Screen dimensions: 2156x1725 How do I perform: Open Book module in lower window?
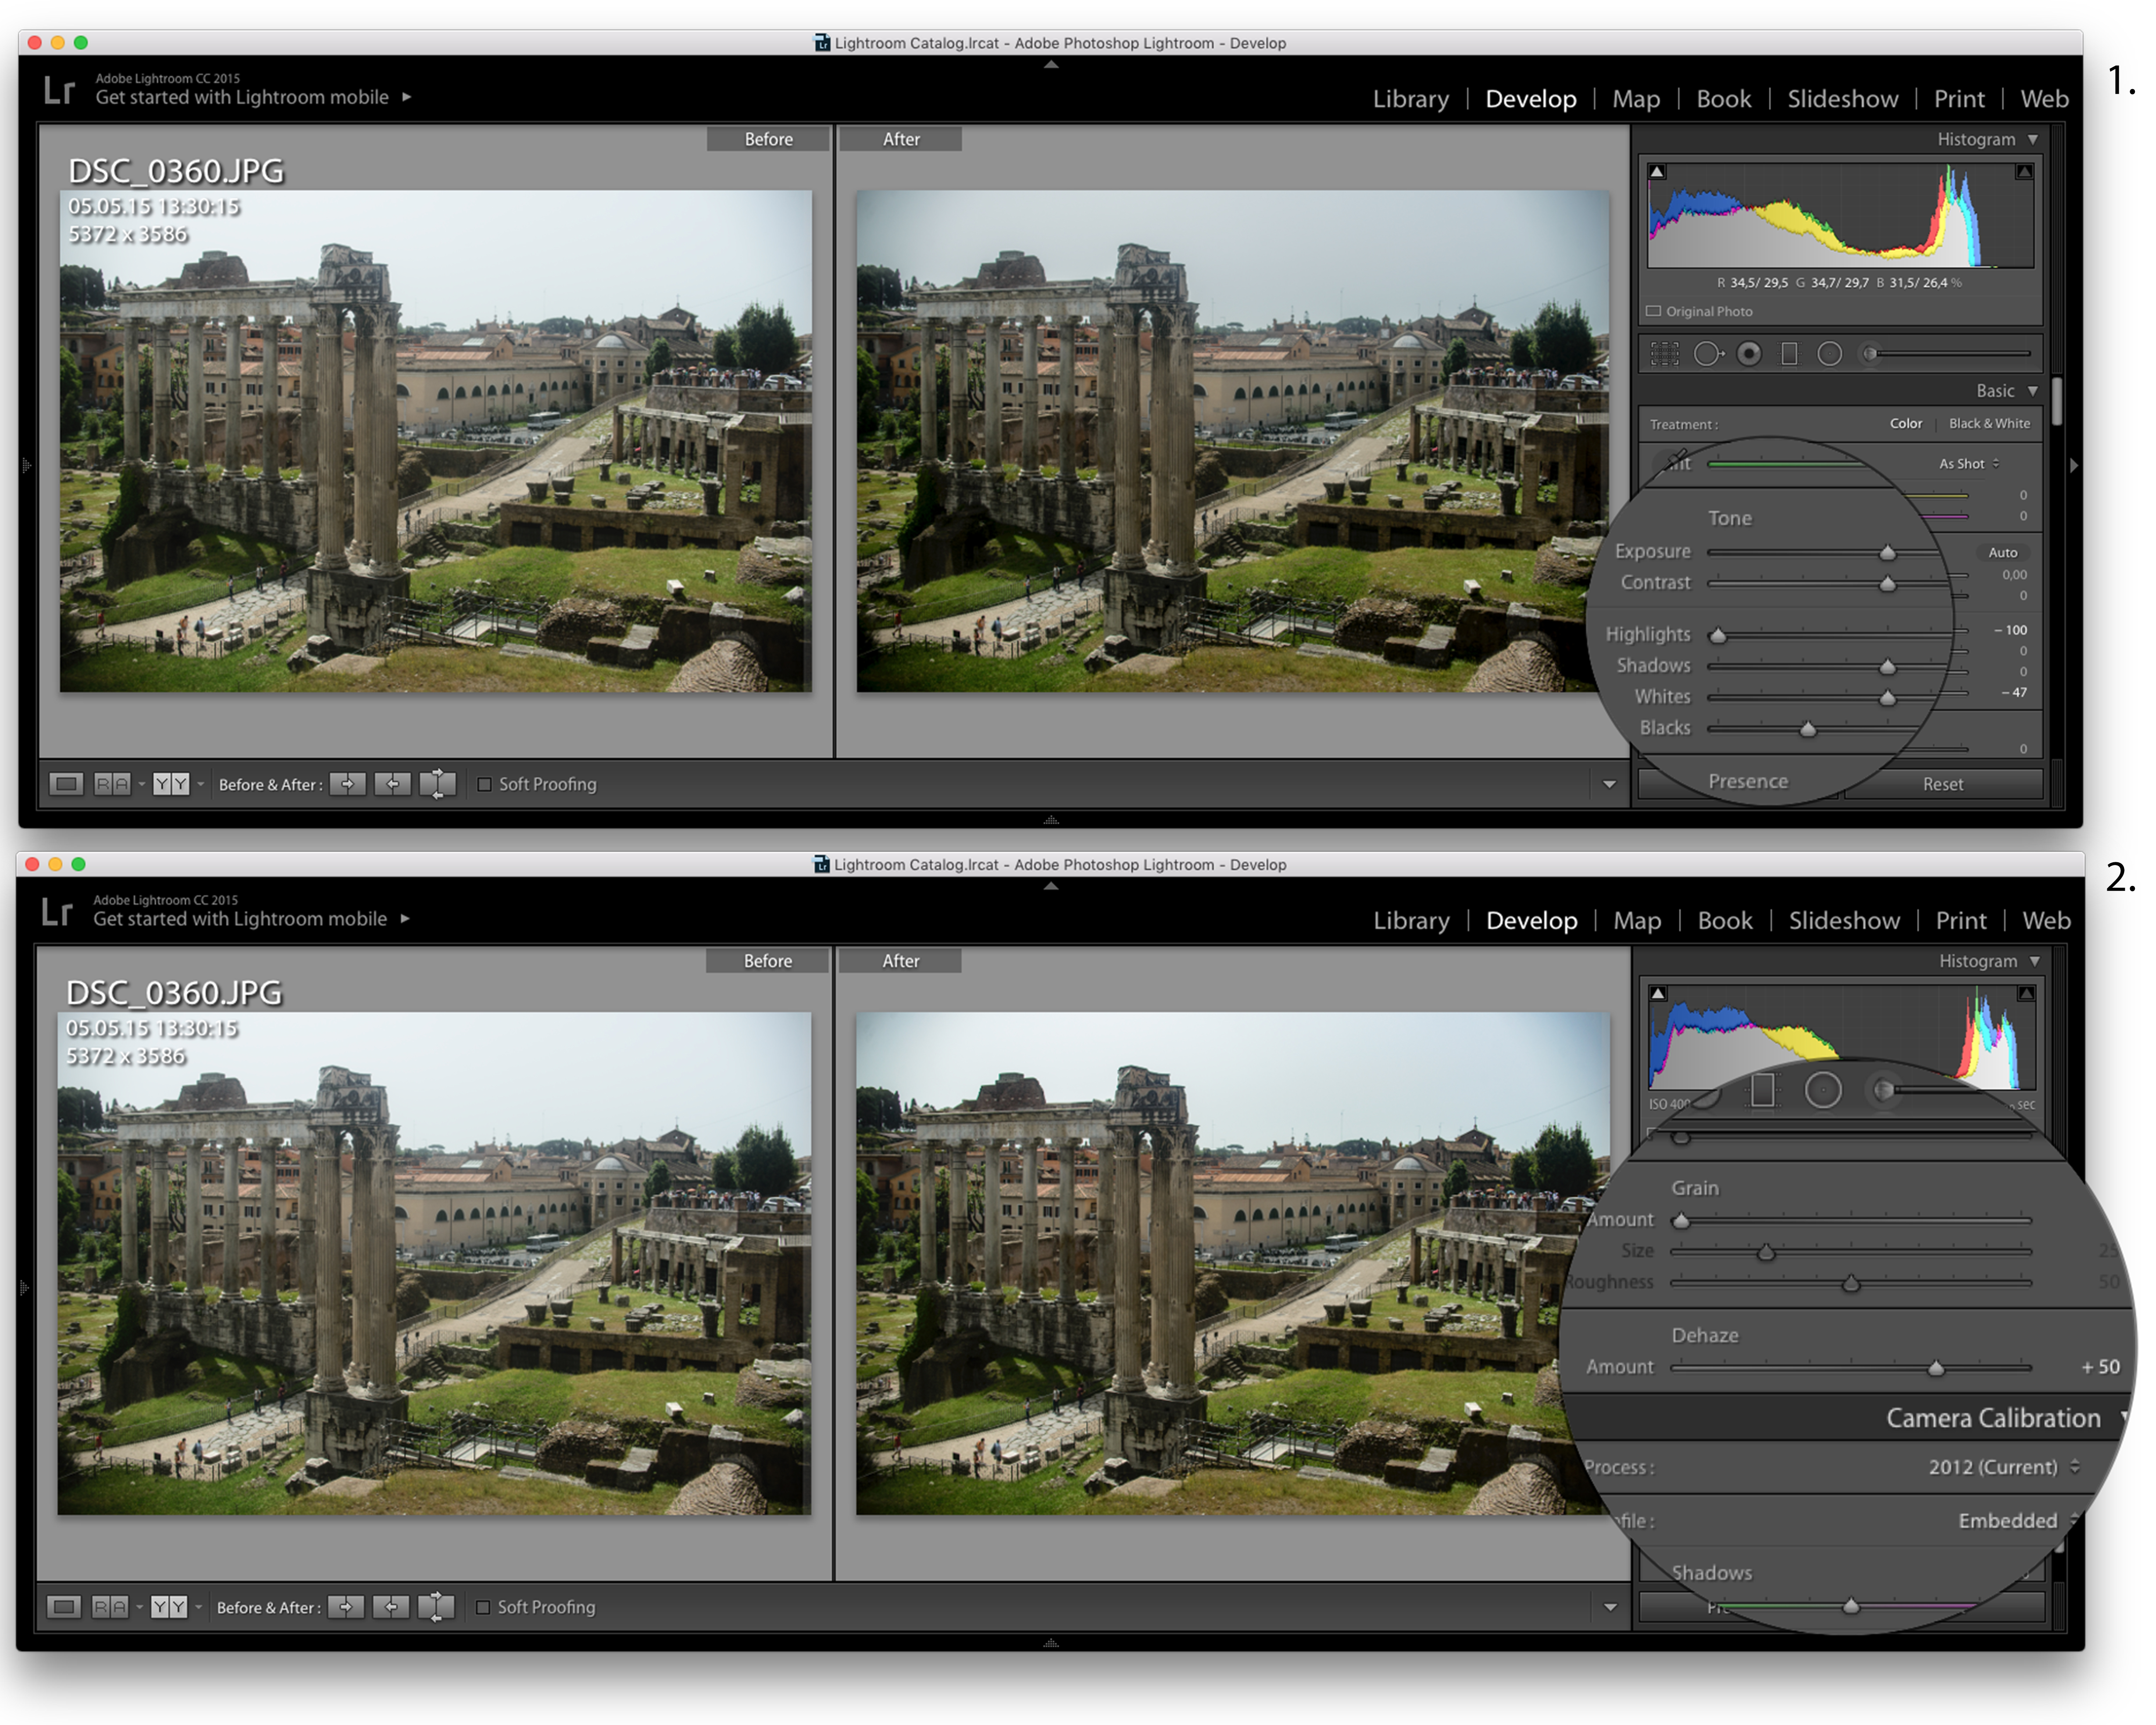pyautogui.click(x=1725, y=921)
